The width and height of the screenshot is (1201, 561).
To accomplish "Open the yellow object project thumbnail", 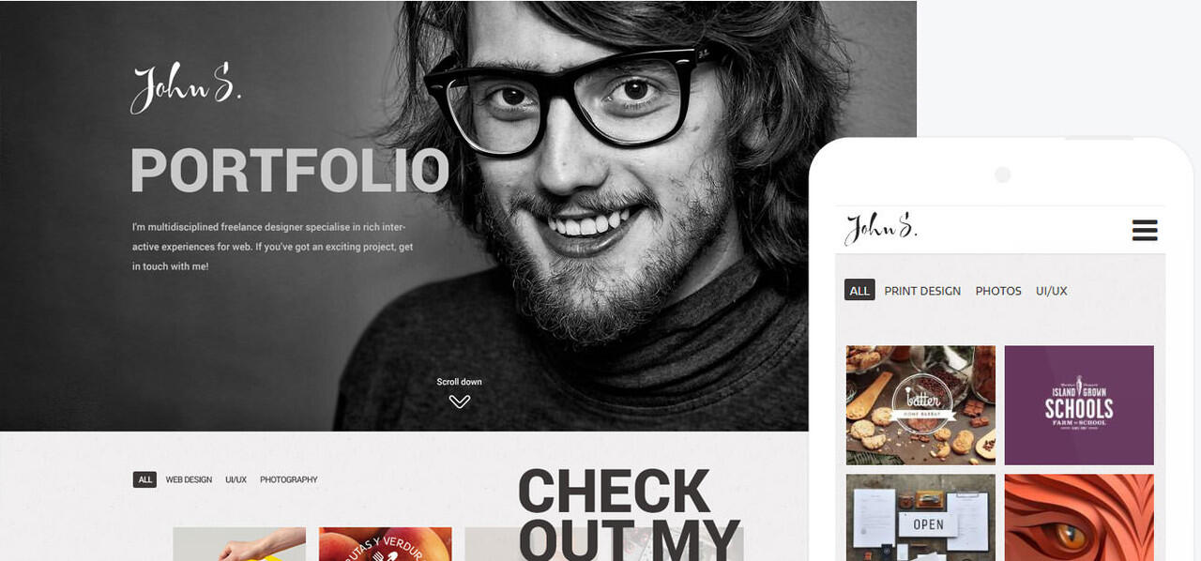I will coord(239,544).
